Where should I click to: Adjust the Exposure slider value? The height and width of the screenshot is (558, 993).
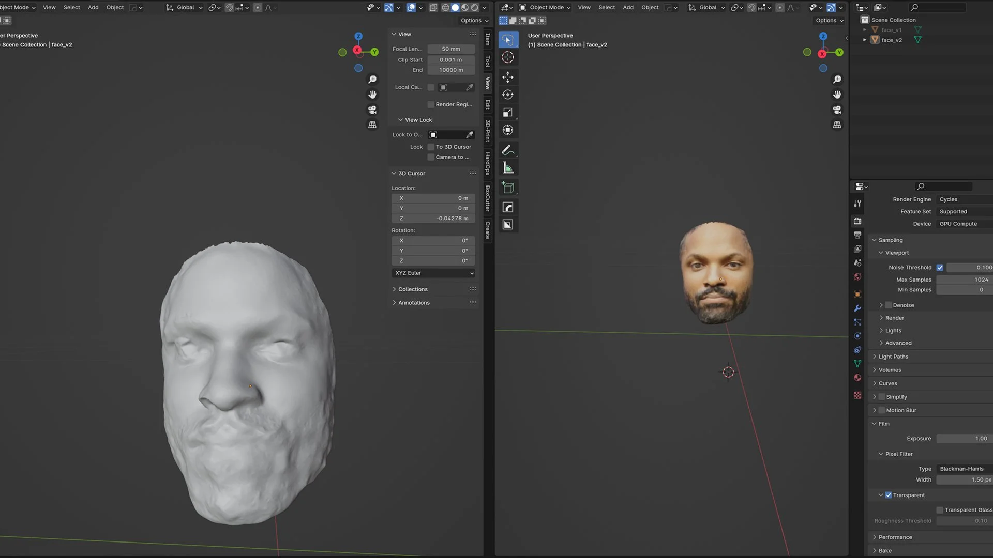(964, 438)
